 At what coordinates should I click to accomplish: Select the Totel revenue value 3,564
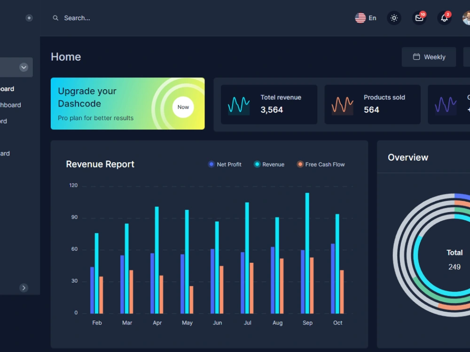click(x=272, y=110)
